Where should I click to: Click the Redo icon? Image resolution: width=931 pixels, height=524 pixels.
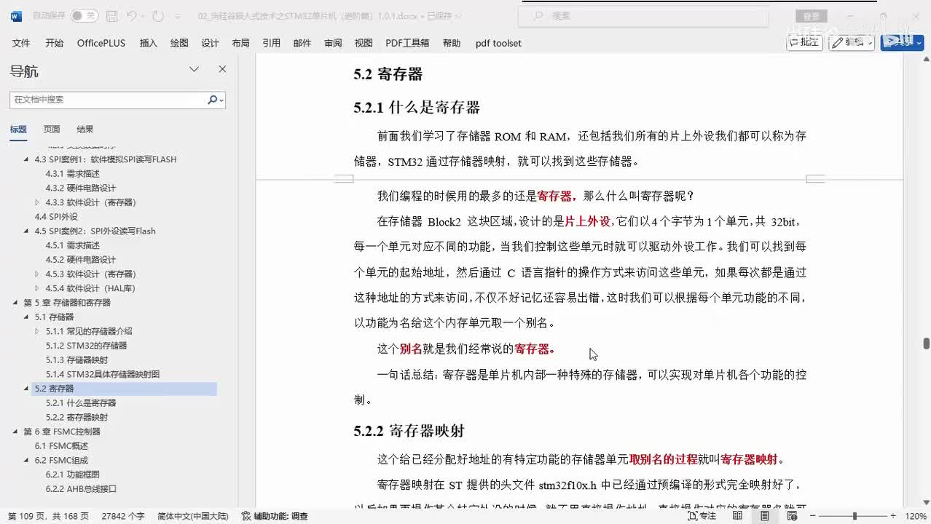[158, 15]
